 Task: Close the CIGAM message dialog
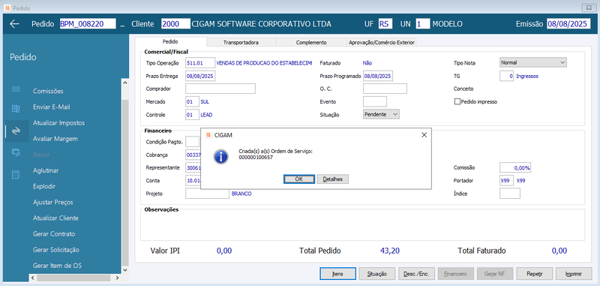pos(424,135)
